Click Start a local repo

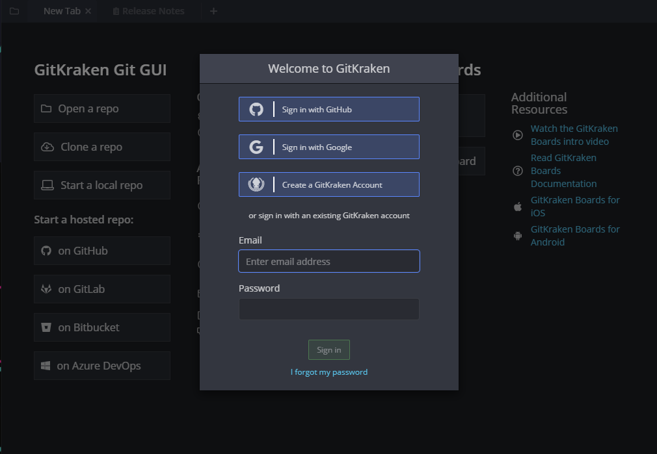coord(102,185)
